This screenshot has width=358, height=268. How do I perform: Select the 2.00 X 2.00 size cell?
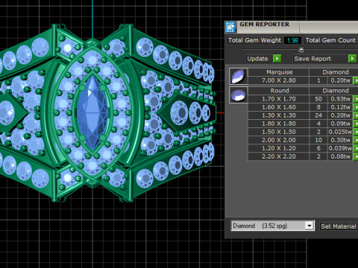tap(279, 140)
